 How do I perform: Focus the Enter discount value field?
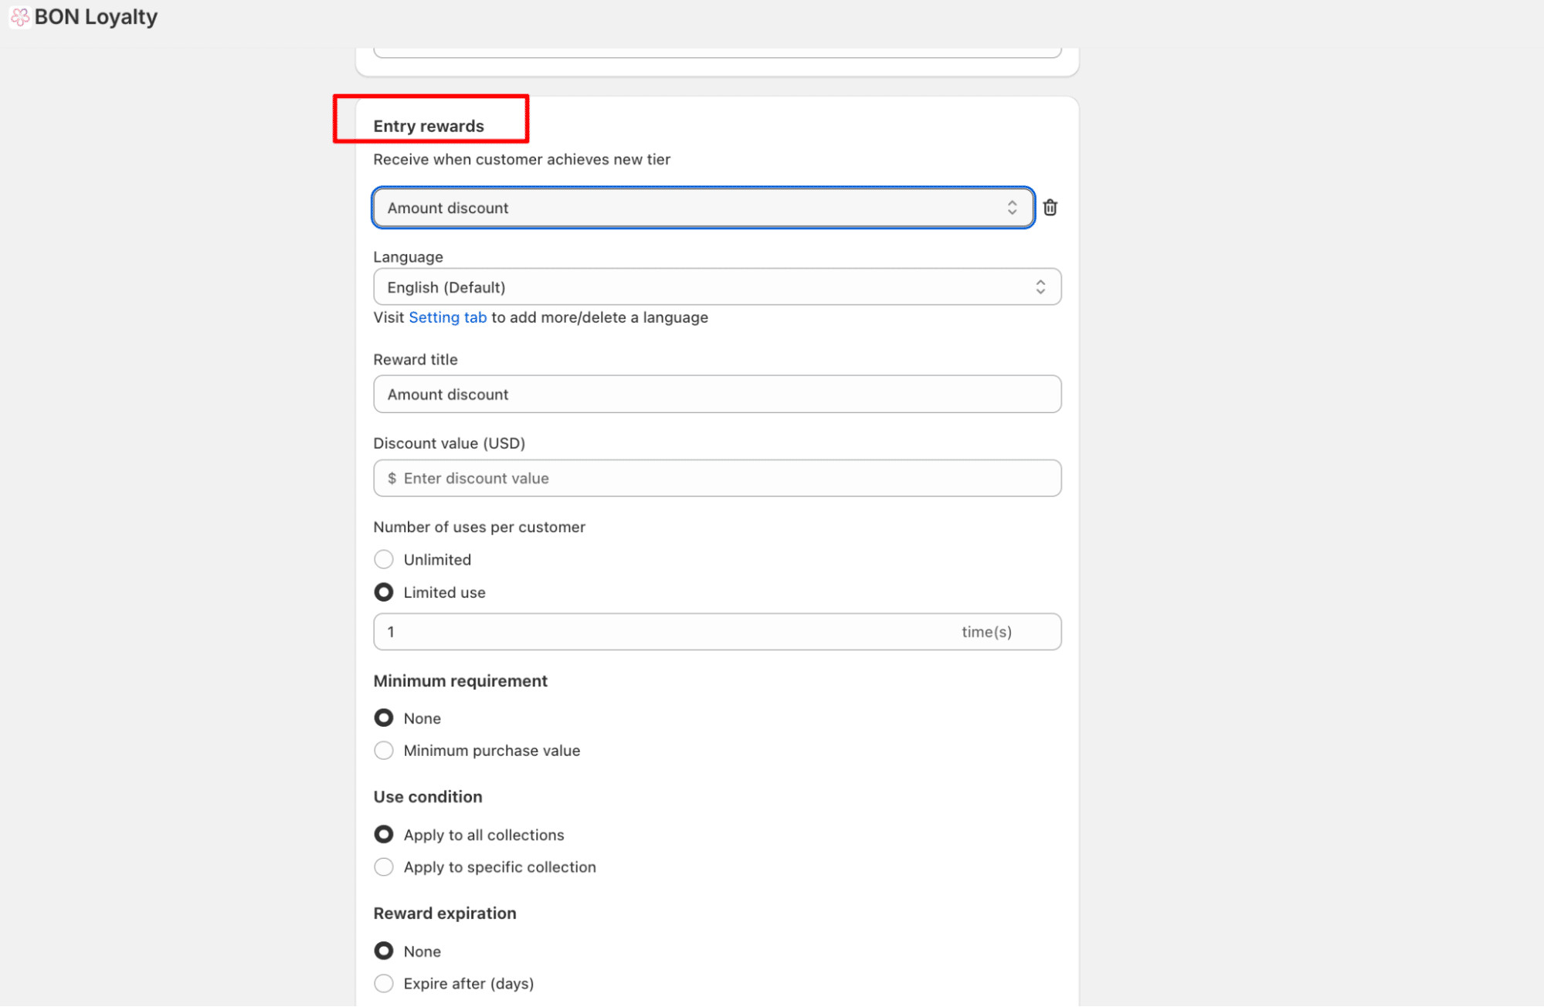point(726,478)
